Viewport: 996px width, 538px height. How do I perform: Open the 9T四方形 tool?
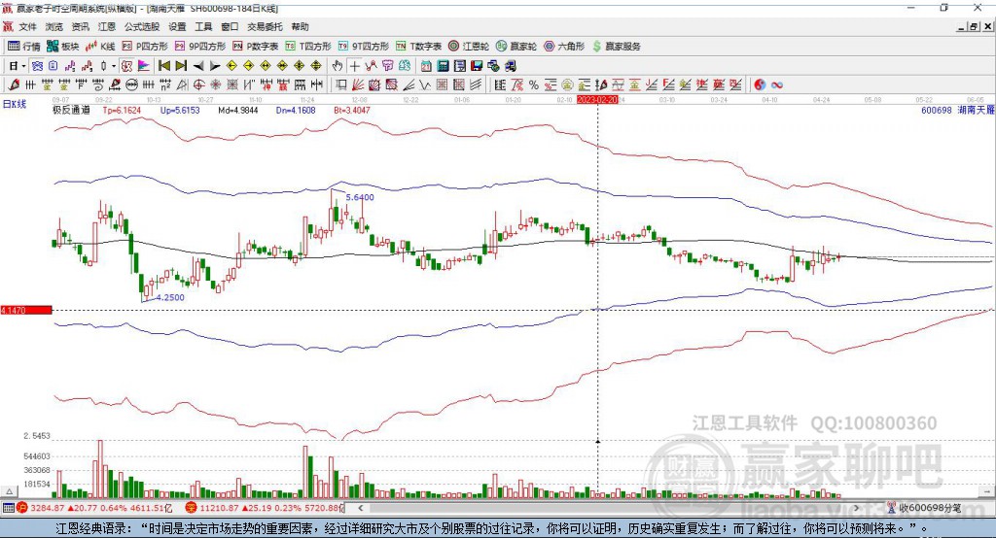coord(364,47)
